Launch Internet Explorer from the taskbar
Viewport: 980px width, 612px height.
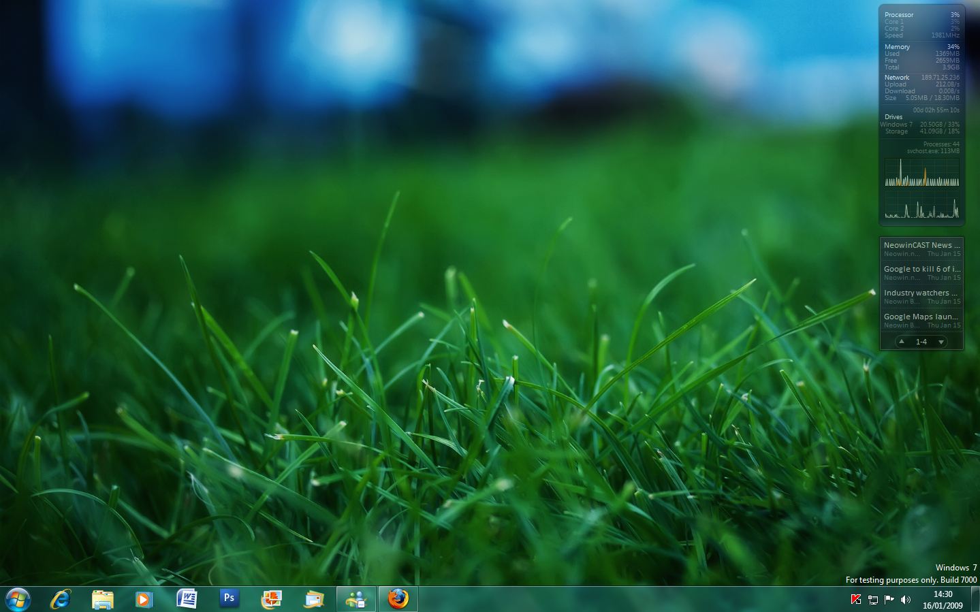coord(61,599)
